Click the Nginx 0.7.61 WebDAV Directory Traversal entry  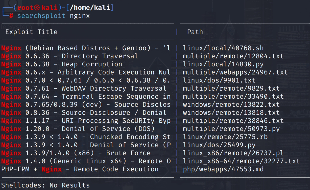pos(84,89)
